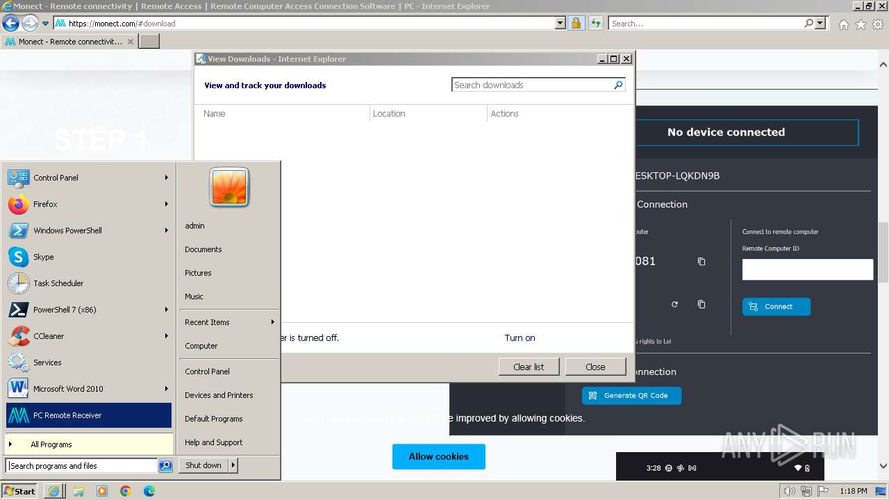Image resolution: width=889 pixels, height=500 pixels.
Task: Open IE Home page icon
Action: pyautogui.click(x=843, y=24)
